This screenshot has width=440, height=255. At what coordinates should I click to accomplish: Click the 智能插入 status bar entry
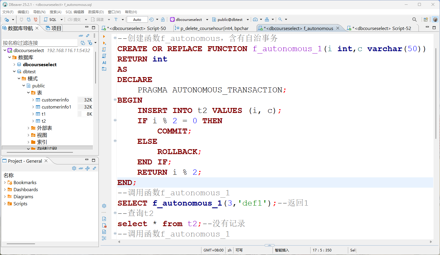(282, 250)
